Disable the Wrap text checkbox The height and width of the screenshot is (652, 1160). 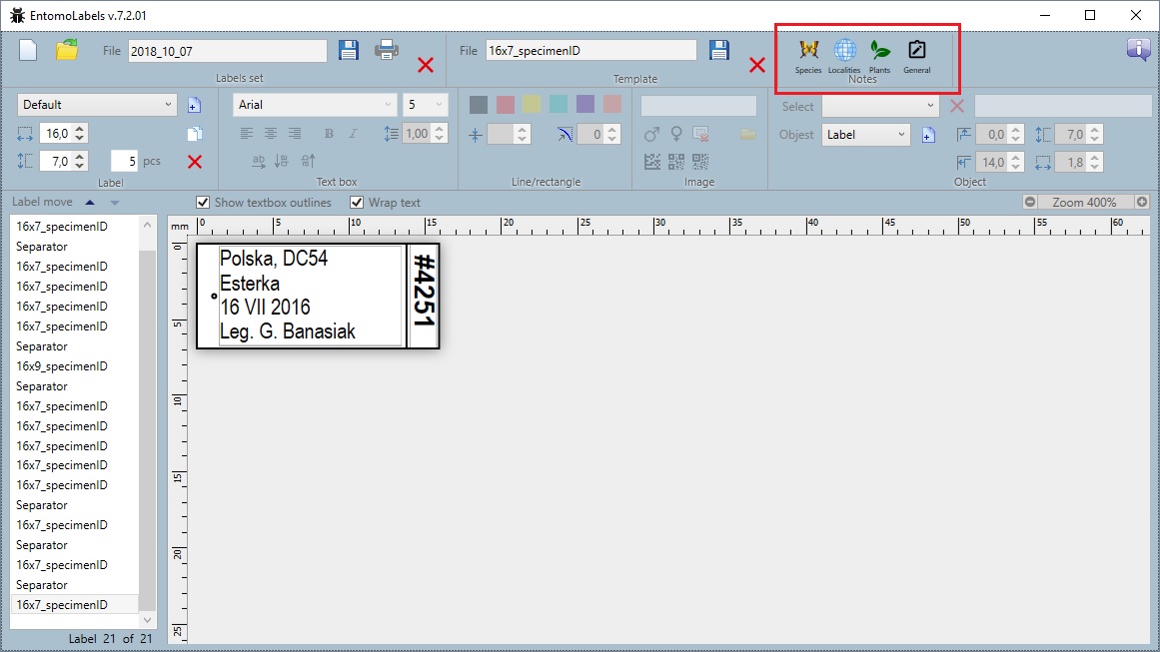click(x=358, y=203)
